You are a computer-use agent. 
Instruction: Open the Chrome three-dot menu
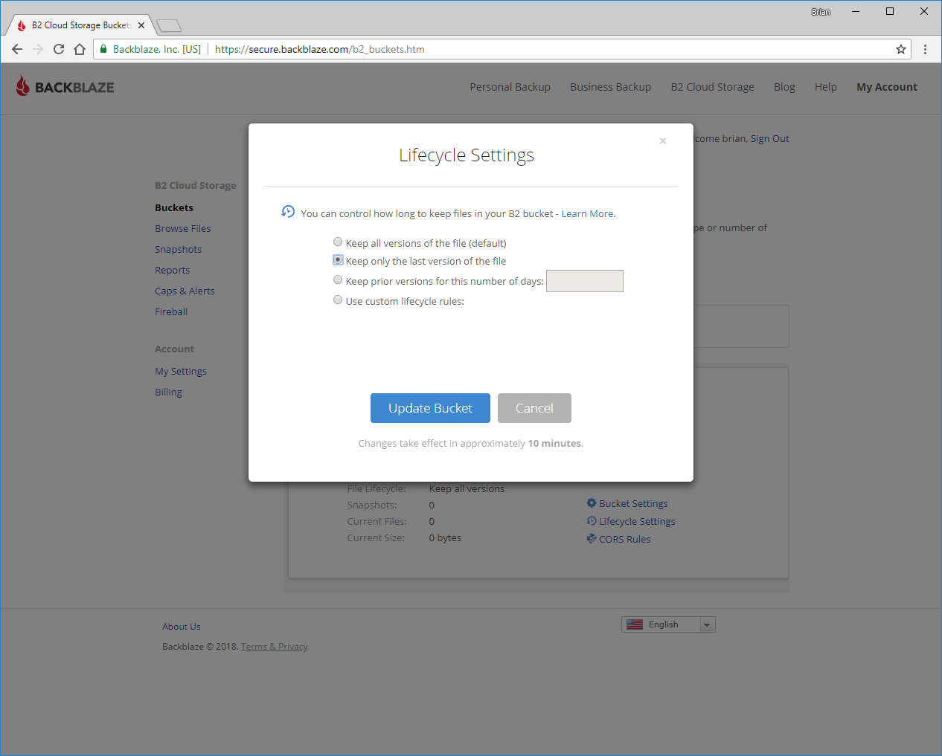tap(925, 49)
